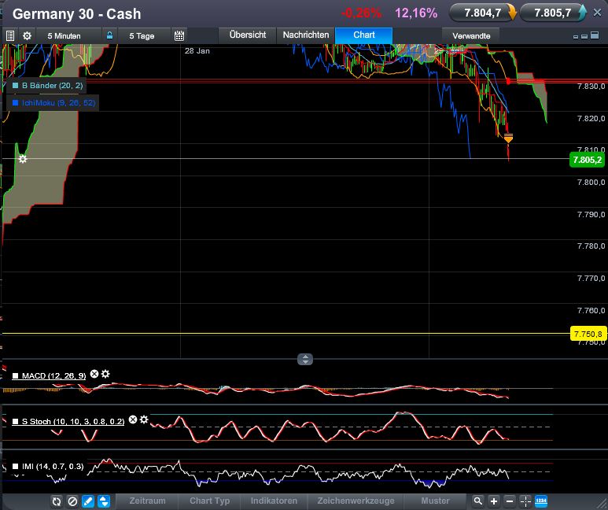608x510 pixels.
Task: Remove the MACD indicator with its X icon
Action: (94, 374)
